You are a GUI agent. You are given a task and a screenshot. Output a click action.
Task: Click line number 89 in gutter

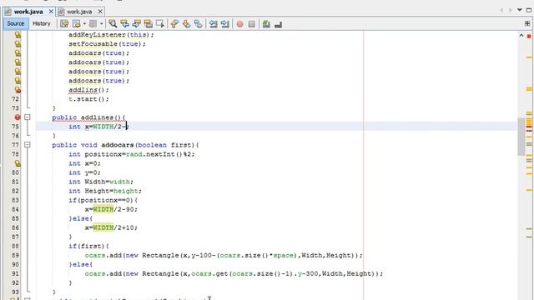(15, 255)
